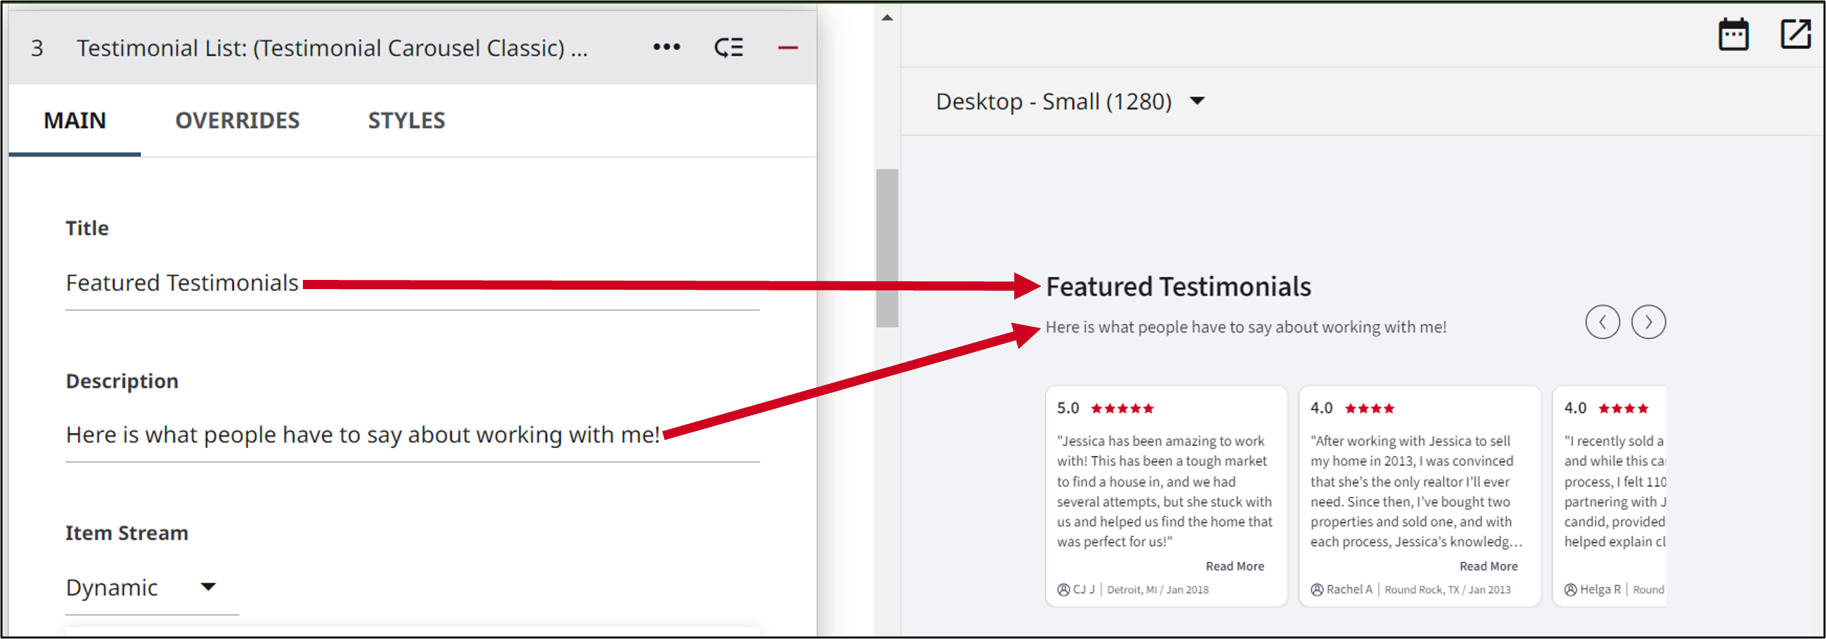Open preview in new window icon
The image size is (1826, 639).
click(x=1795, y=33)
